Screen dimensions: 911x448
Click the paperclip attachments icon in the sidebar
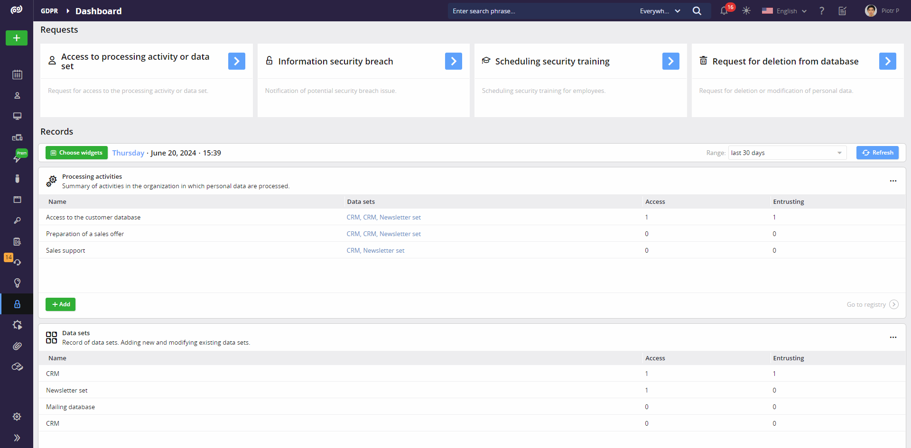(x=17, y=346)
